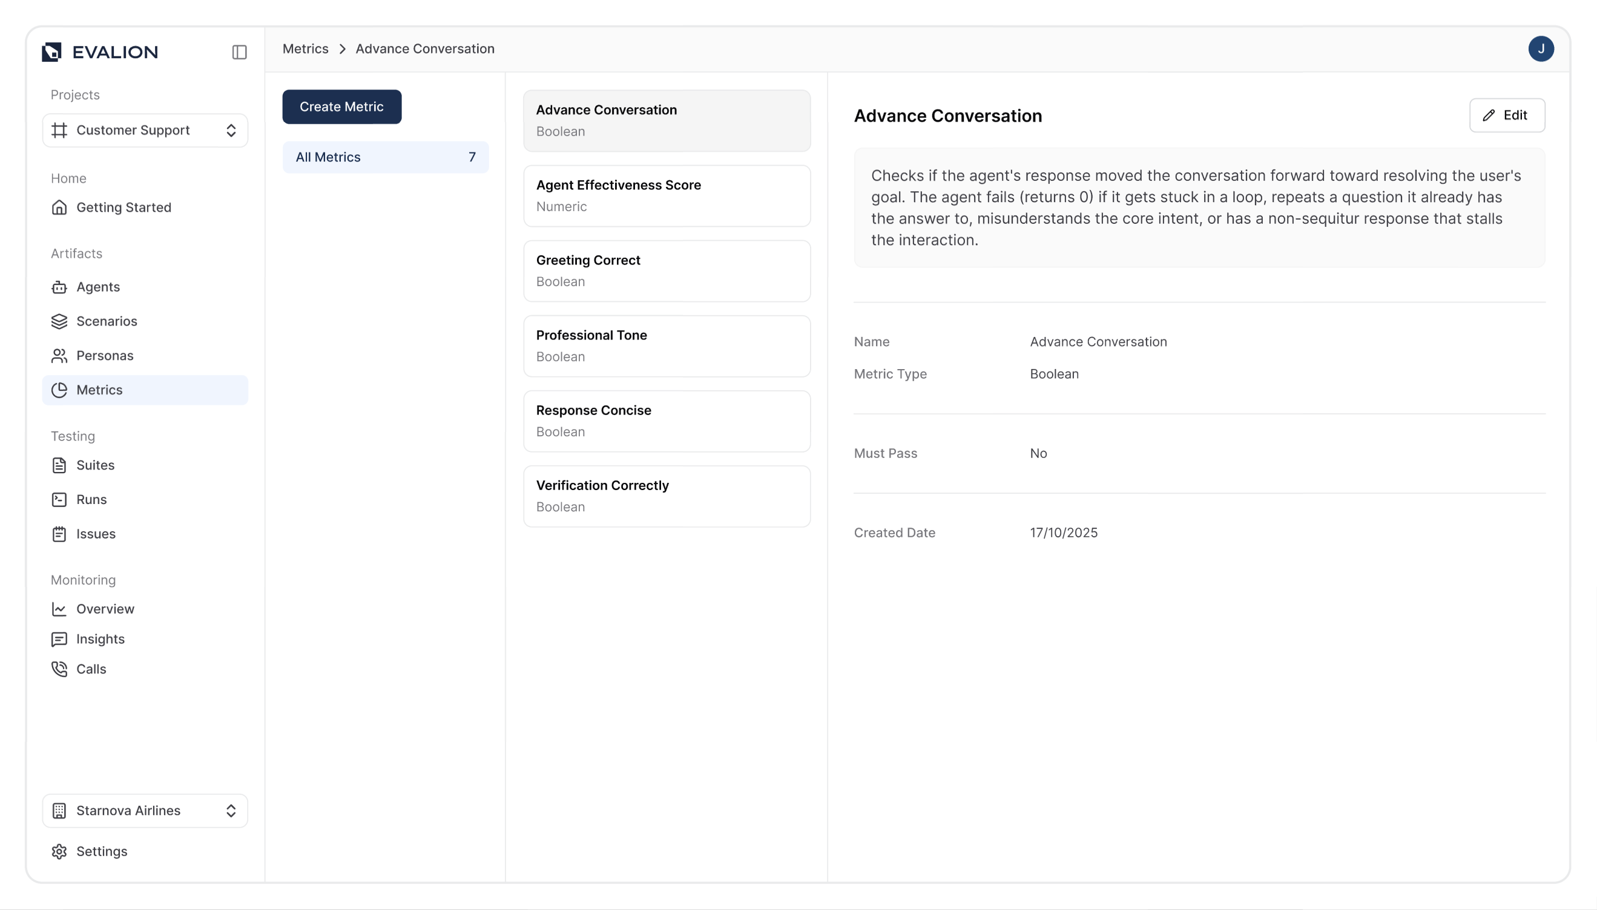The image size is (1597, 910).
Task: Click Metrics breadcrumb link
Action: (x=305, y=49)
